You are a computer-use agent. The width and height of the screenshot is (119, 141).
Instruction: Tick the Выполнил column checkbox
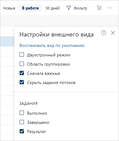[22, 113]
